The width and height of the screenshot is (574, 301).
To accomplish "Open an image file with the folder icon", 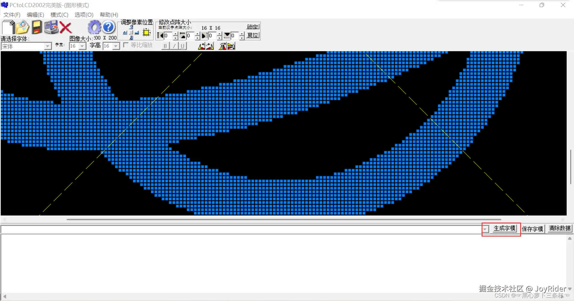I will tap(22, 27).
